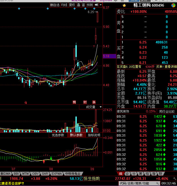Image resolution: width=177 pixels, height=186 pixels.
Task: Click the 财 marker icon on chart
Action: coord(85,102)
